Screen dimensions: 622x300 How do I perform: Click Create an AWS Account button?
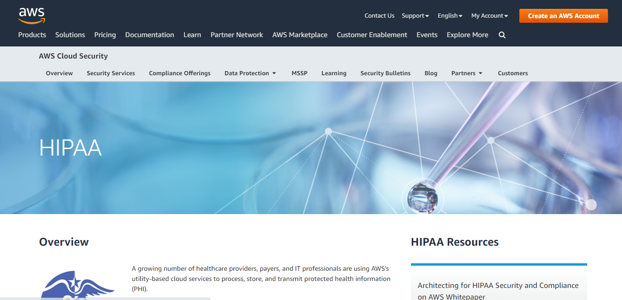click(x=563, y=16)
